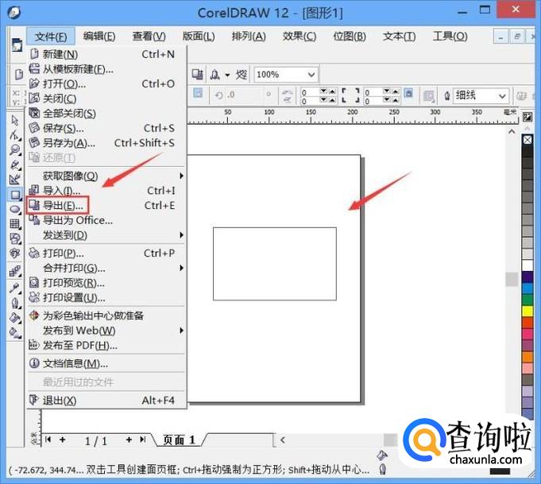Choose Print Preview (打印预览)

(x=107, y=283)
